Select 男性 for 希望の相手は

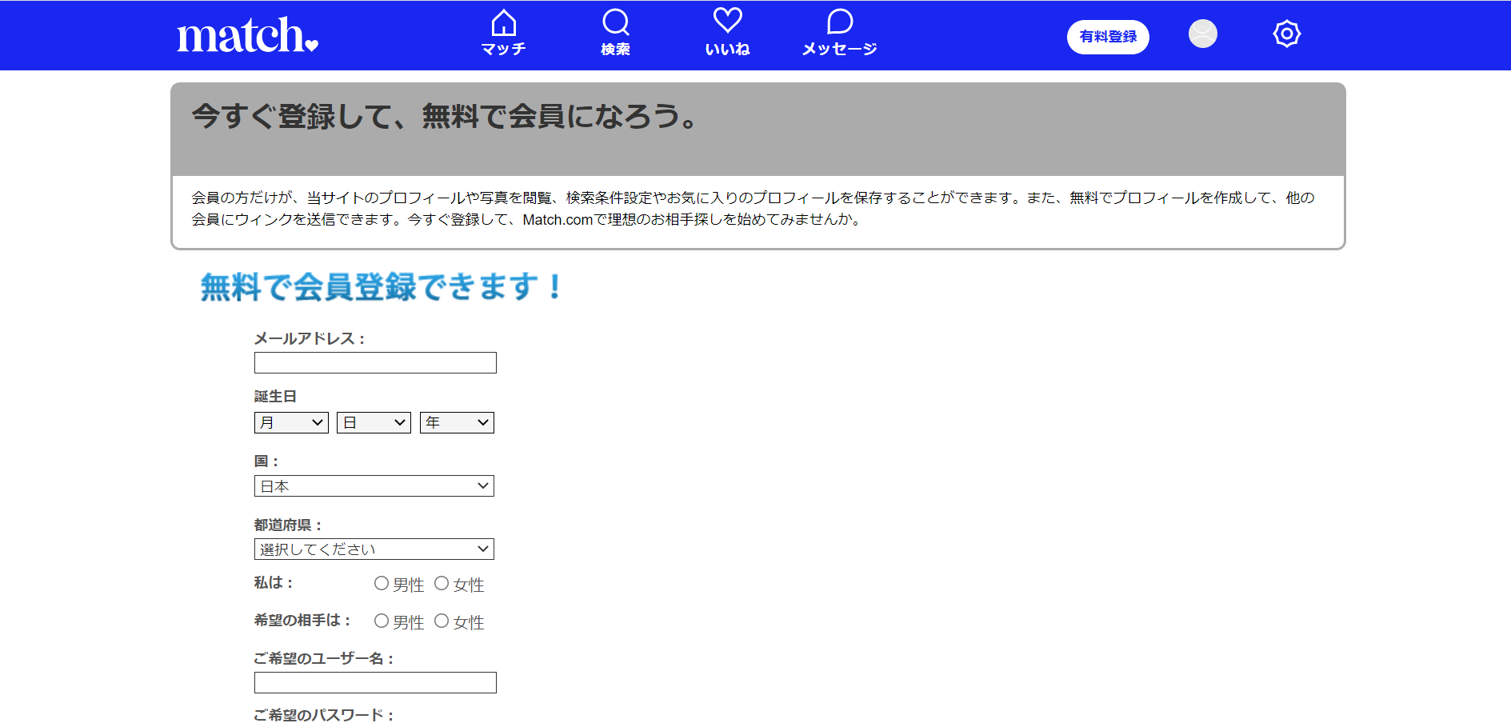(382, 621)
